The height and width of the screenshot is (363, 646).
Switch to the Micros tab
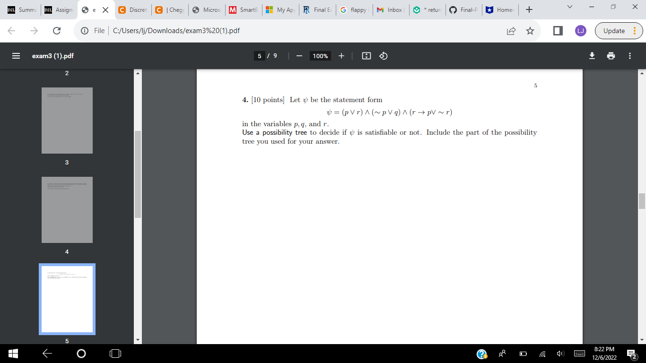pyautogui.click(x=206, y=9)
